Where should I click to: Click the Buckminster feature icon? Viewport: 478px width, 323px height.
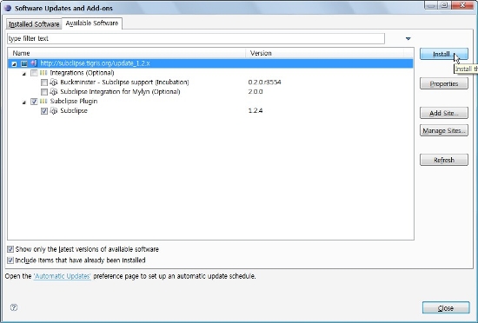(54, 82)
